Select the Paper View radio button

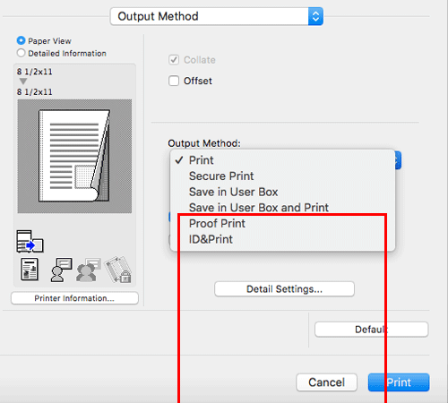click(x=21, y=40)
